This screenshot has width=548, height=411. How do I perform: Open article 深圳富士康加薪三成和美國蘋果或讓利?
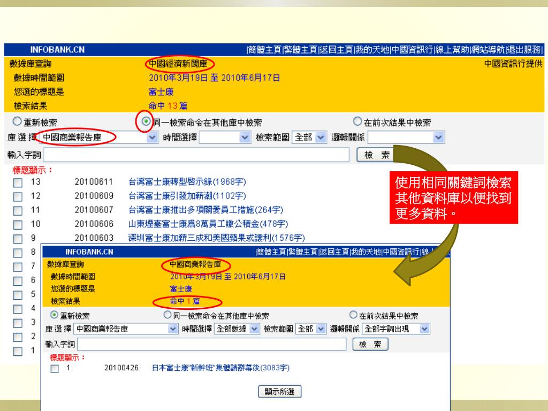(216, 238)
